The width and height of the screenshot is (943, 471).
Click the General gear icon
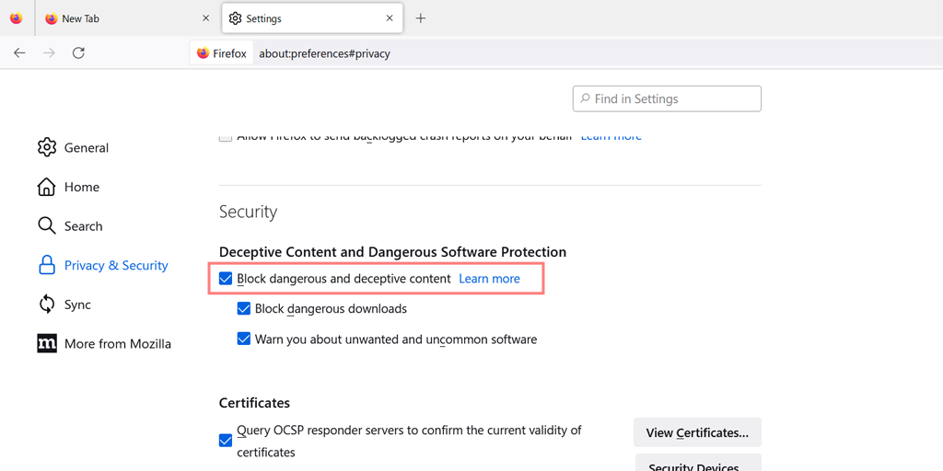[47, 147]
